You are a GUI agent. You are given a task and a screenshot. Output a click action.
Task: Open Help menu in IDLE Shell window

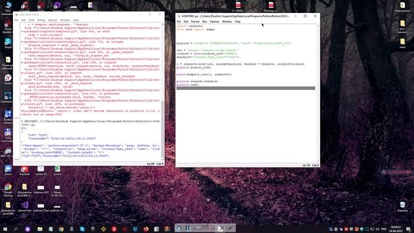pos(76,20)
